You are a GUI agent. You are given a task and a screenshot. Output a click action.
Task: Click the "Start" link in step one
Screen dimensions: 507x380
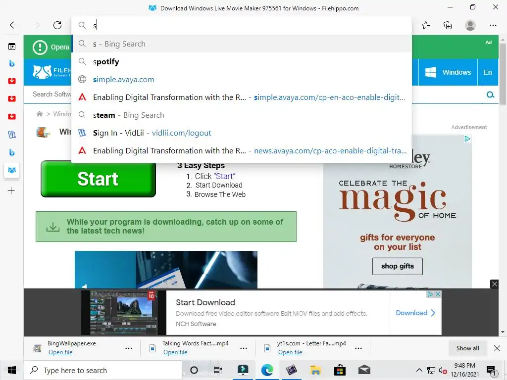(224, 176)
